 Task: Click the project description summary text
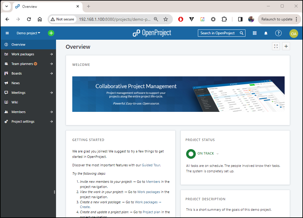pos(229,210)
